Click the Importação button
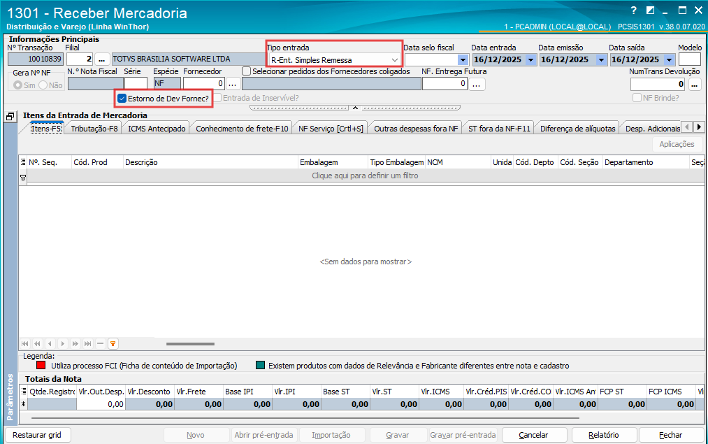 coord(331,435)
